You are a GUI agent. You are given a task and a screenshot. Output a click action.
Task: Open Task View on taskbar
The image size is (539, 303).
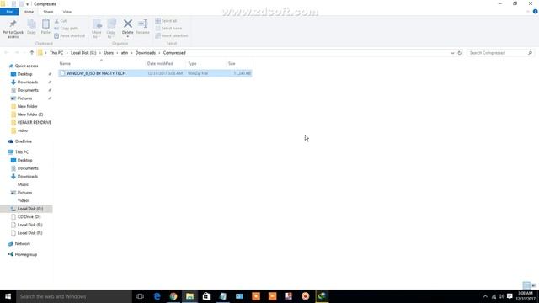pyautogui.click(x=140, y=296)
